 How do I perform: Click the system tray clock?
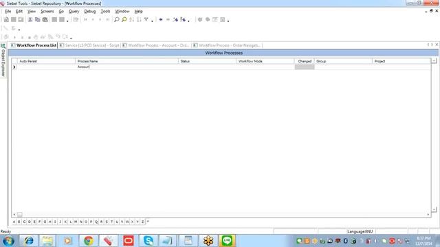pyautogui.click(x=423, y=241)
